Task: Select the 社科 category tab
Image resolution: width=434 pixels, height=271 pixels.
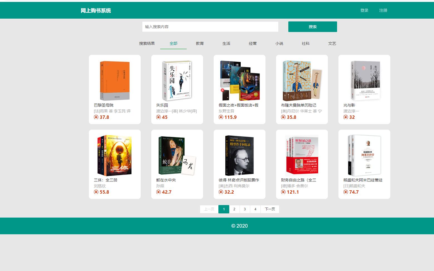Action: pos(306,43)
